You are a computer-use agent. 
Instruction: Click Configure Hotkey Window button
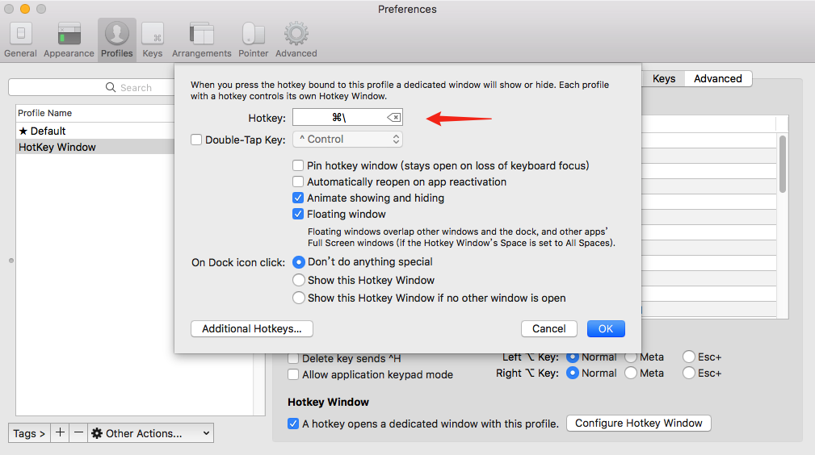[638, 423]
